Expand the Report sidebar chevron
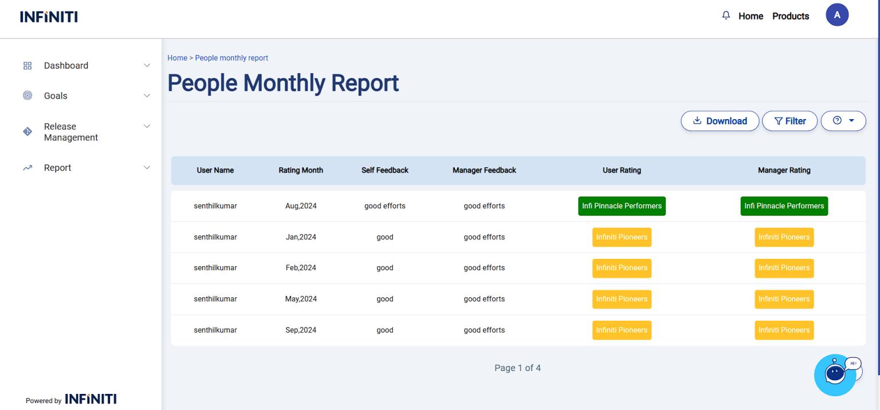 tap(147, 168)
